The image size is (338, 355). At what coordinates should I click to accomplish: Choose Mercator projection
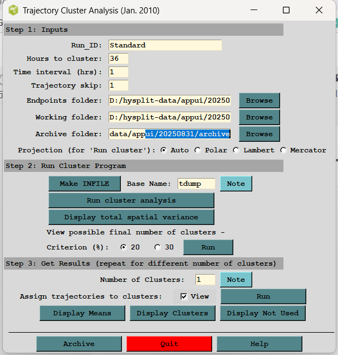283,150
